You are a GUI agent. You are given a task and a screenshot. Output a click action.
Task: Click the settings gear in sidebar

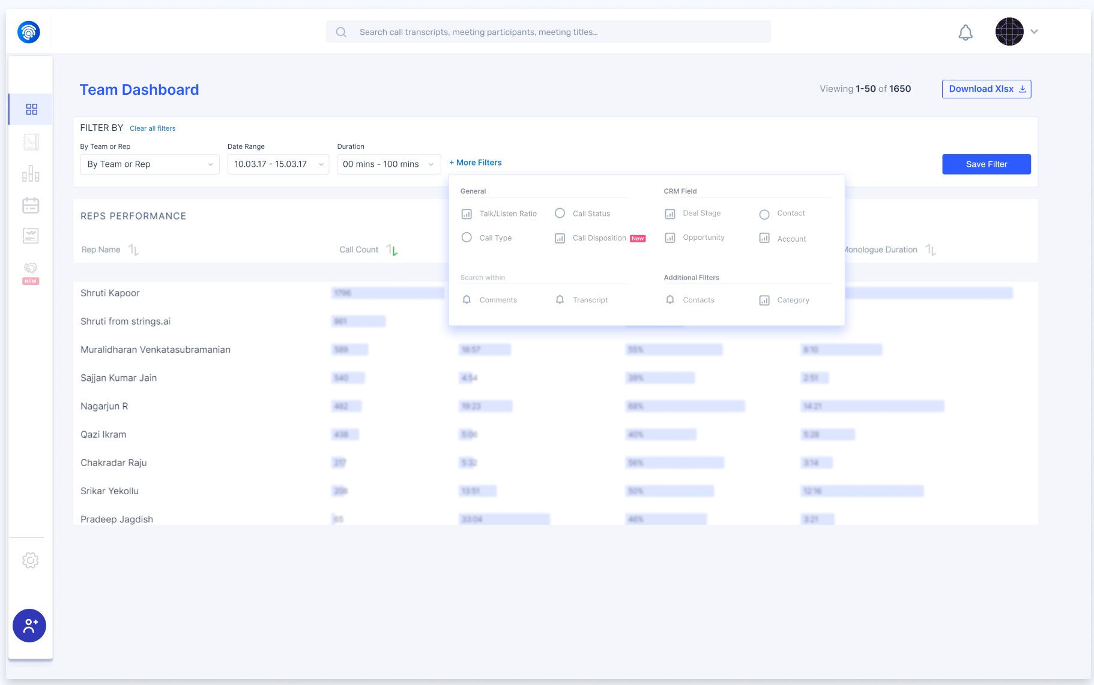(x=31, y=560)
